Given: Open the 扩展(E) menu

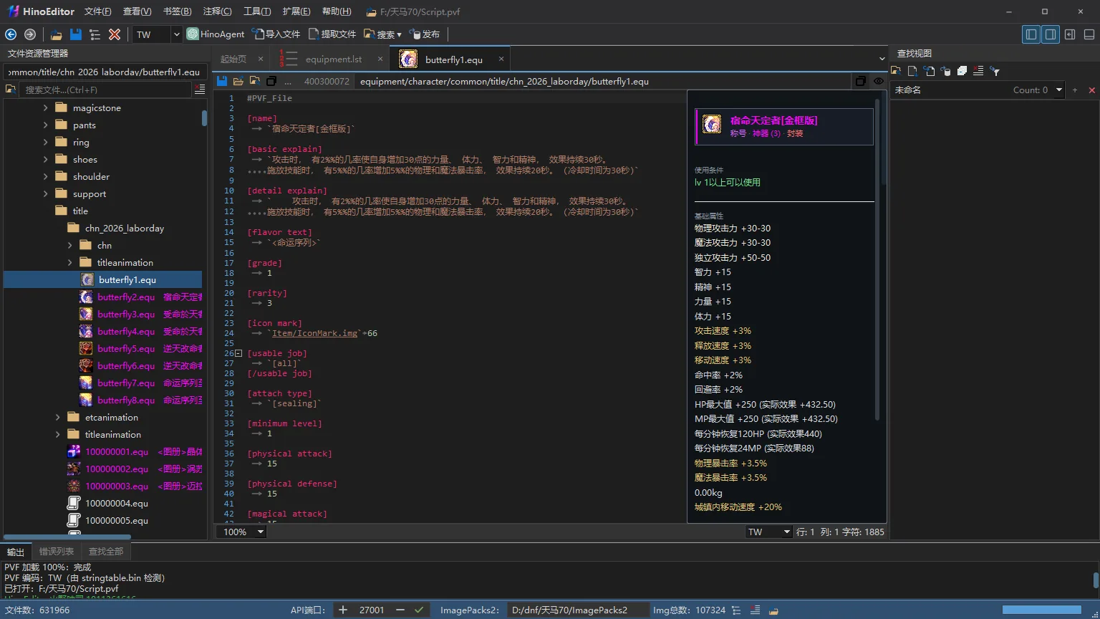Looking at the screenshot, I should tap(296, 11).
